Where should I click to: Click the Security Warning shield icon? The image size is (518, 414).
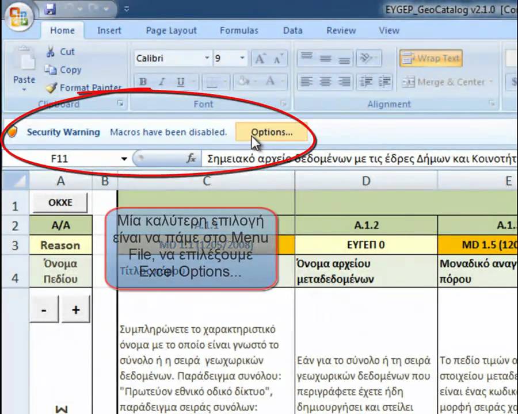pyautogui.click(x=12, y=132)
